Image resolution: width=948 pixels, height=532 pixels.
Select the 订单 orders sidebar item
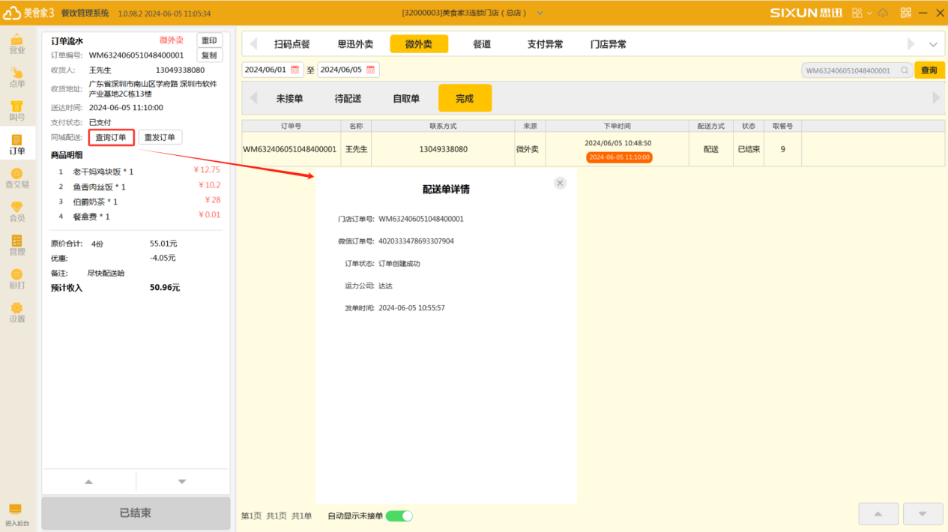click(x=16, y=145)
